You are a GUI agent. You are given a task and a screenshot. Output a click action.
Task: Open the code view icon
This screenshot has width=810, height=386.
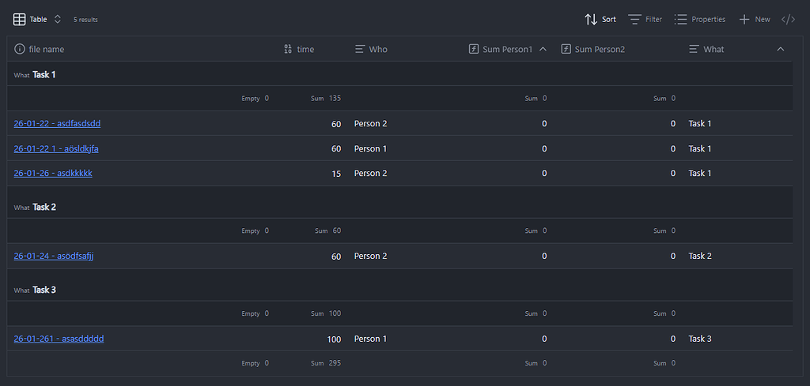pos(789,19)
